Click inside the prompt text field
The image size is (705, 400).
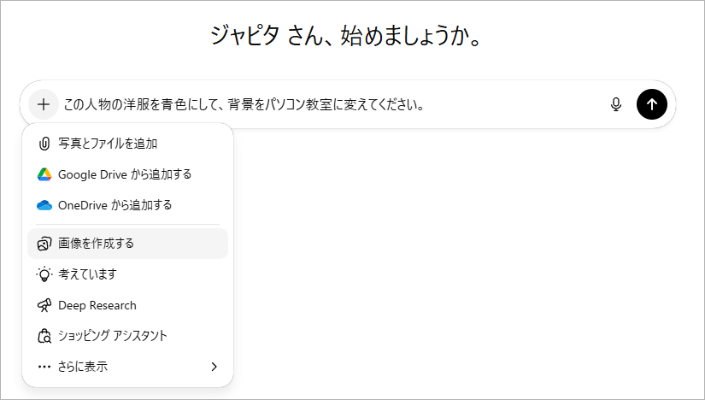(x=325, y=104)
